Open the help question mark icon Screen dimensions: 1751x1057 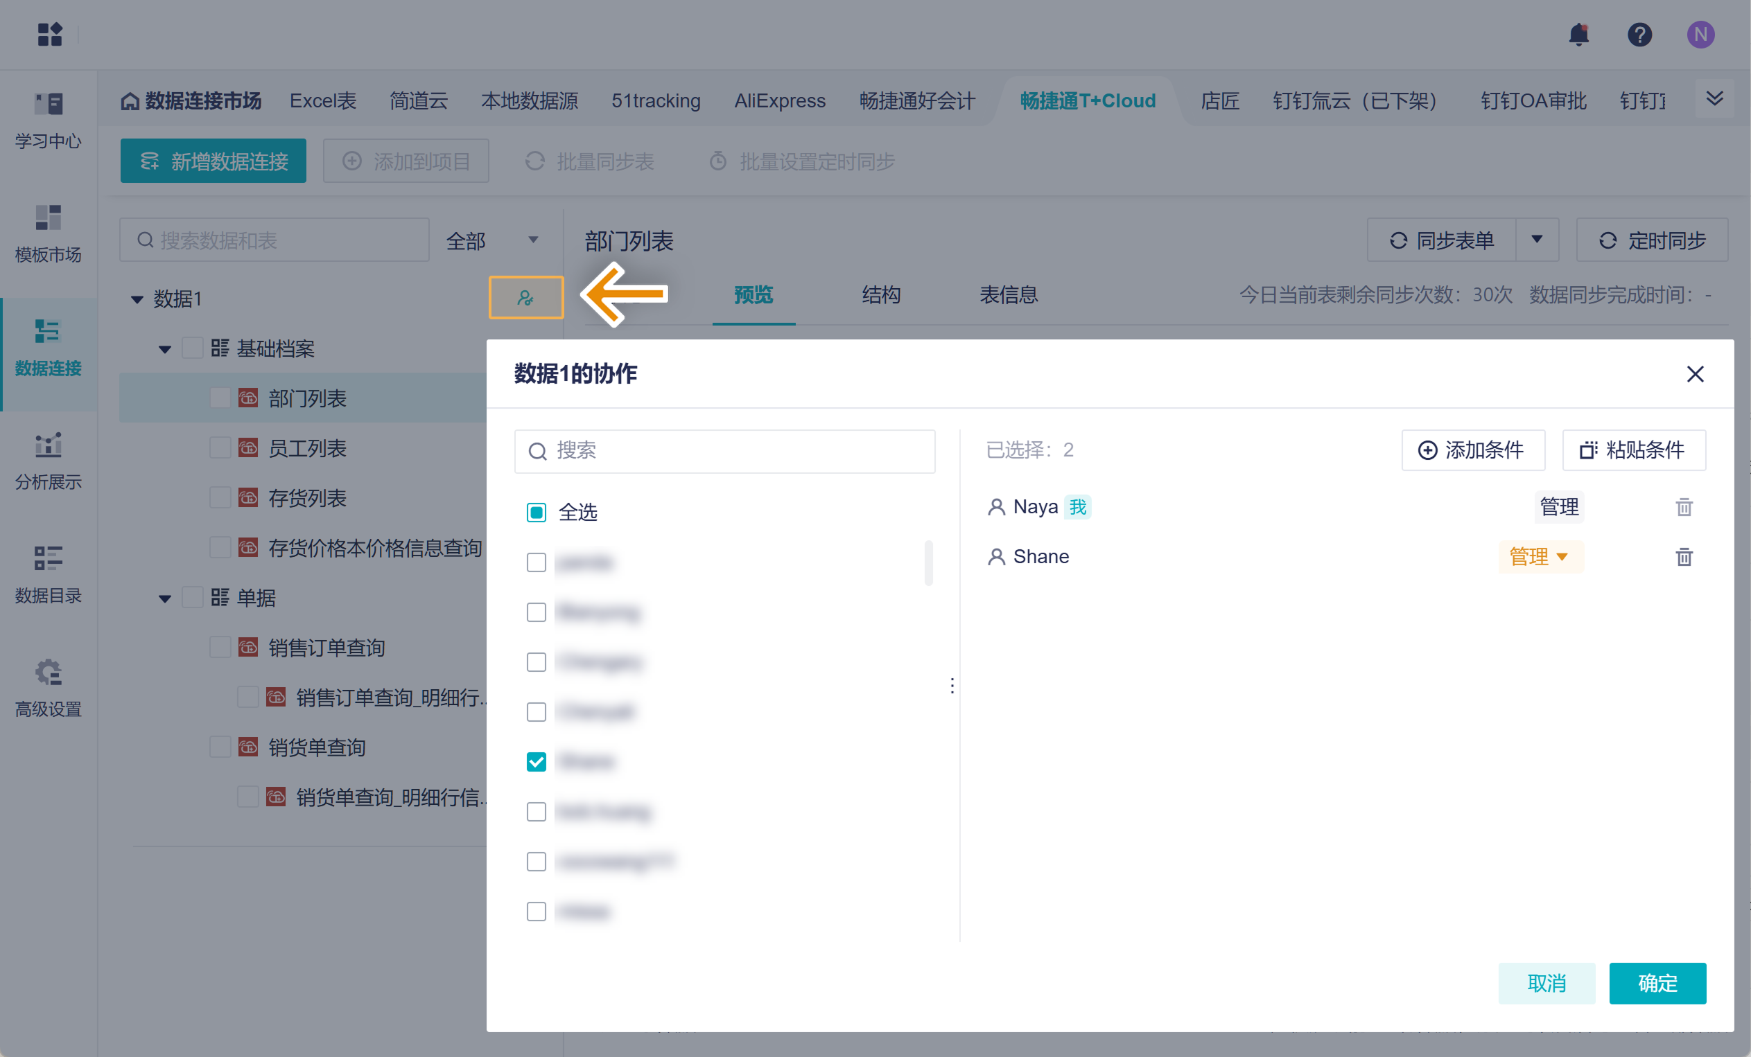click(1639, 34)
